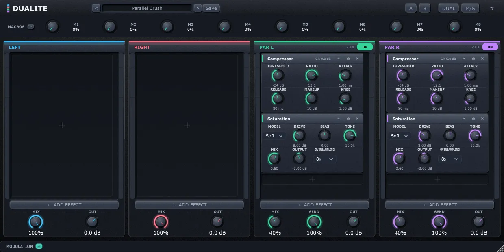This screenshot has width=504, height=252.
Task: Click the LEFT Mix 100% value
Action: click(x=36, y=233)
